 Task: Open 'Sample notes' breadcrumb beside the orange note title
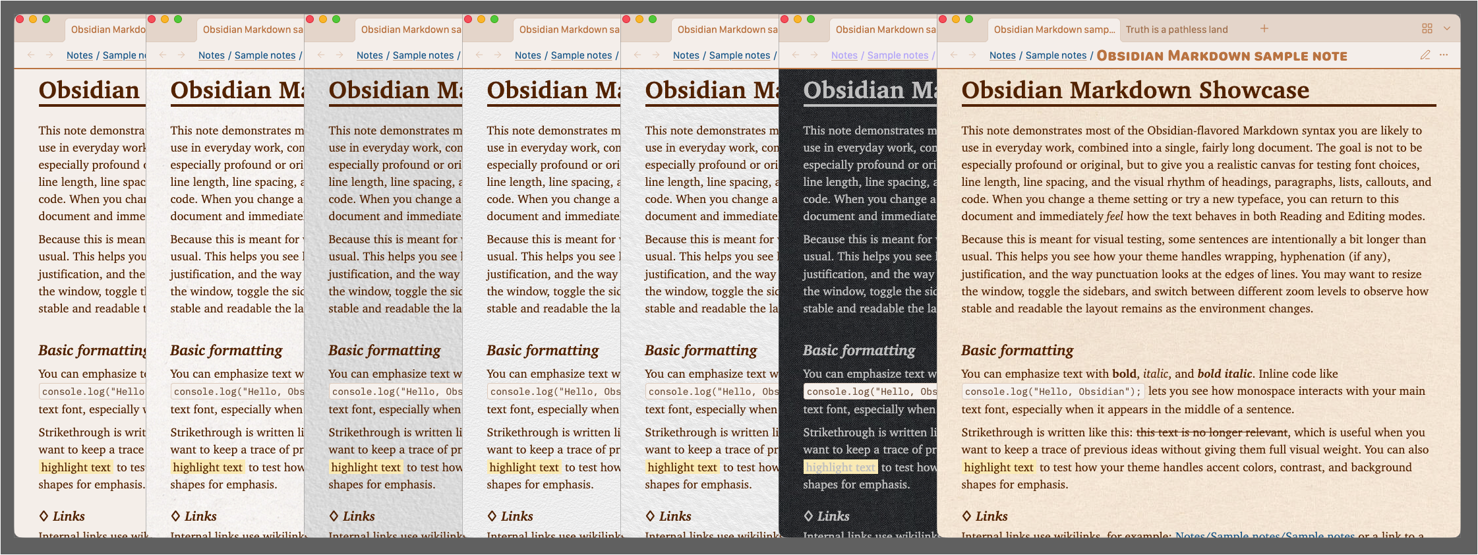(x=1055, y=55)
